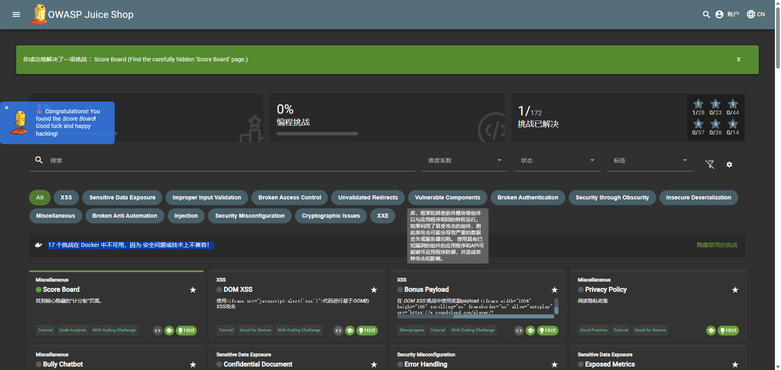Start the tutorial icon on Bonus Payload card
This screenshot has width=781, height=370.
530,331
